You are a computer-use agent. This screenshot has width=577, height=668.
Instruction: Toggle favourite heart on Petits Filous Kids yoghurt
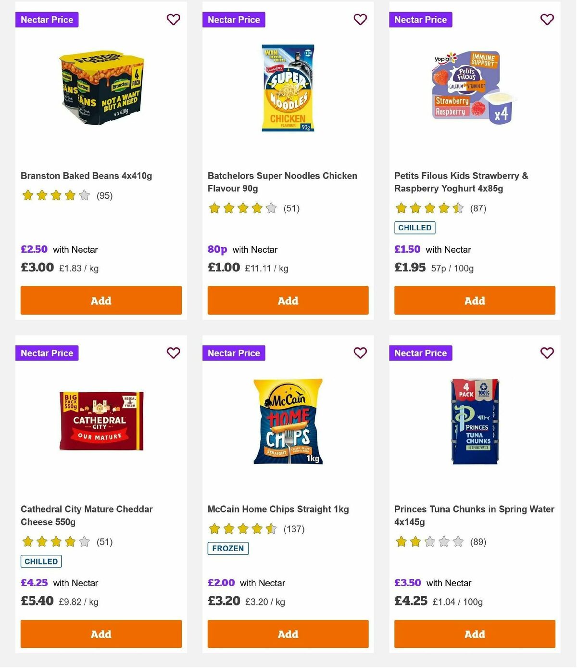click(x=547, y=20)
